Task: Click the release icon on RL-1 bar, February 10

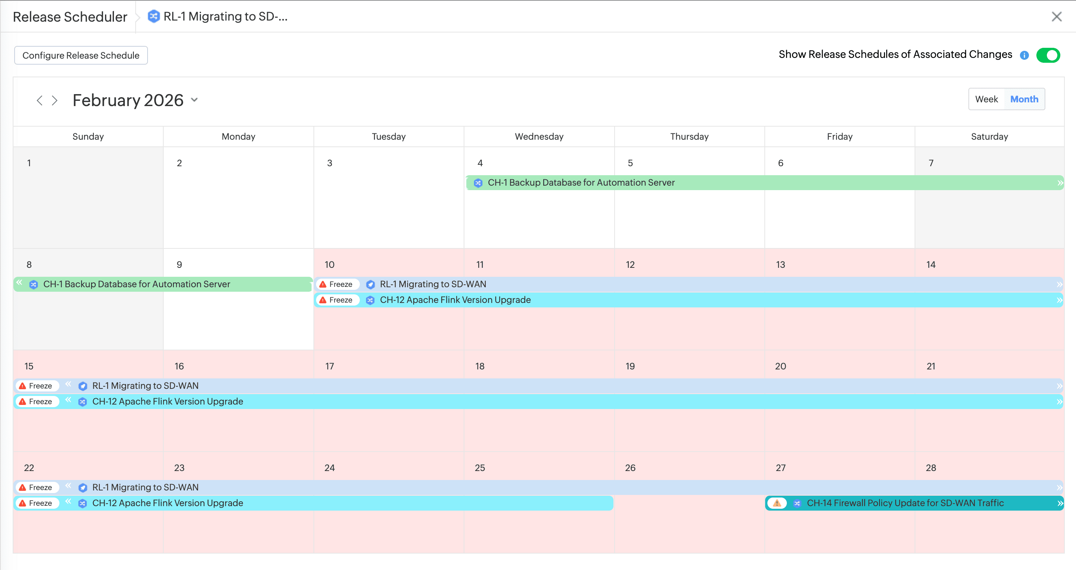Action: coord(370,284)
